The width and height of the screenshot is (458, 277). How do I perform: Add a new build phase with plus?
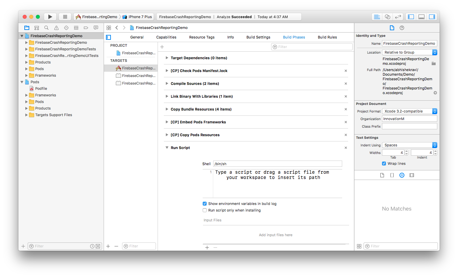[162, 47]
